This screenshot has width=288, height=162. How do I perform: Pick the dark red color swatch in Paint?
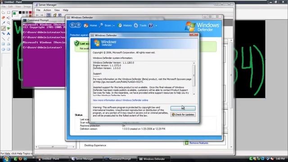[30, 12]
